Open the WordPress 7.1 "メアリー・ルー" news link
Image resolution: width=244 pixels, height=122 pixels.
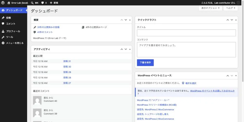[x=153, y=100]
